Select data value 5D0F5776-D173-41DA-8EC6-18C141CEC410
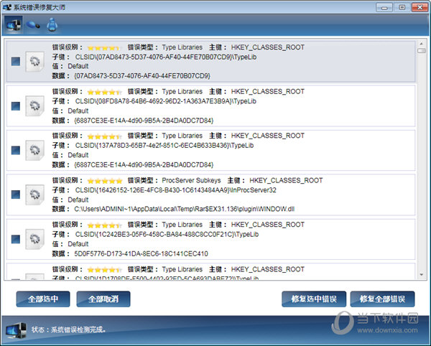431x346 pixels. click(141, 253)
